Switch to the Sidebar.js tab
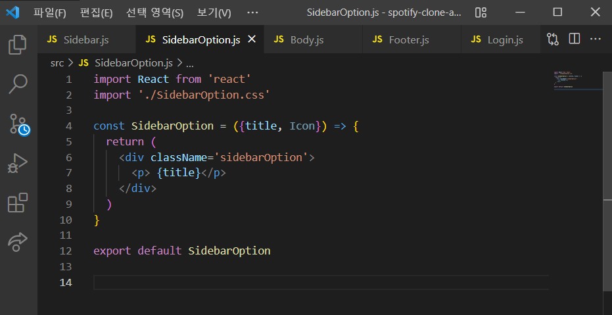 pos(86,39)
